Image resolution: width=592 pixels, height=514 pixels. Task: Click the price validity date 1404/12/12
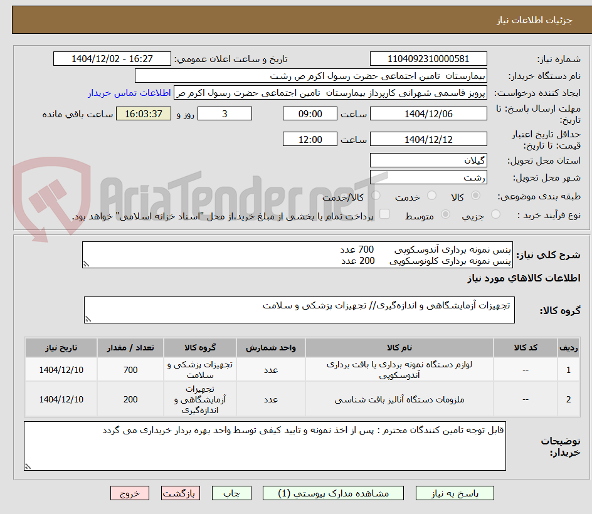point(428,139)
